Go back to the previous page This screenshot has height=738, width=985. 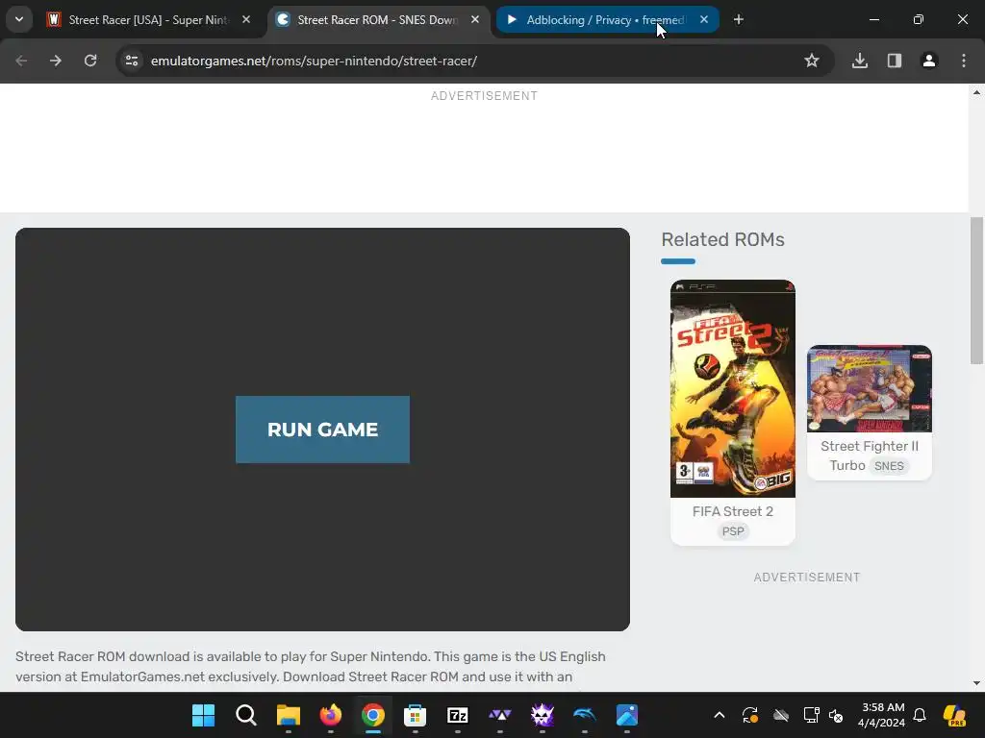(21, 61)
